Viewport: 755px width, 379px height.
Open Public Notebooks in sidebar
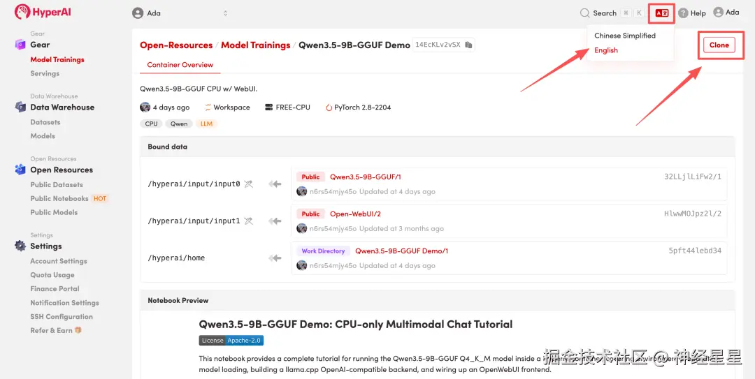tap(59, 199)
